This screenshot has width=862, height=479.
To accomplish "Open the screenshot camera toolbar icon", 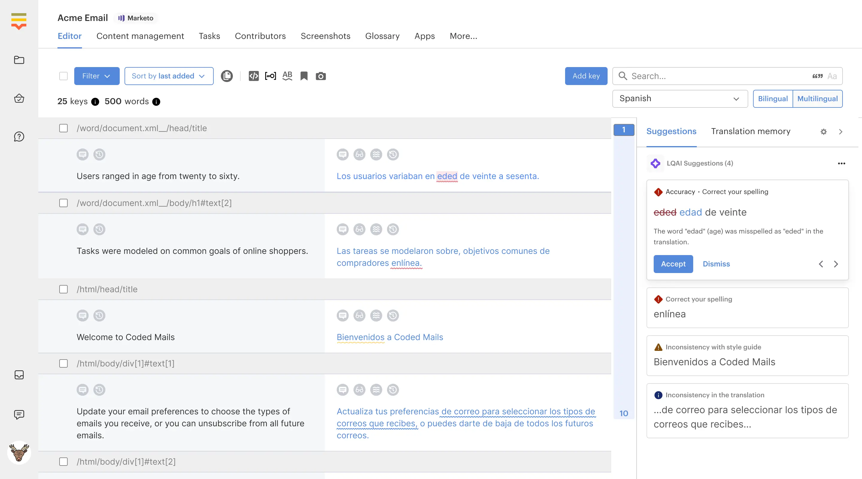I will click(x=321, y=76).
